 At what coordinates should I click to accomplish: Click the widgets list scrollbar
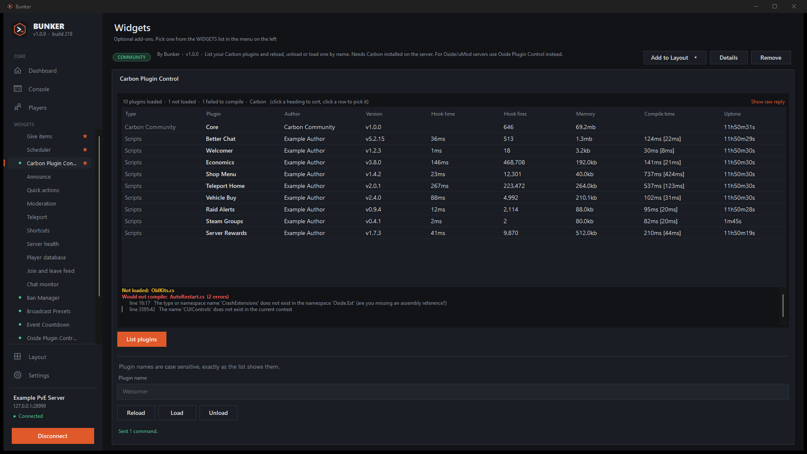[x=99, y=216]
